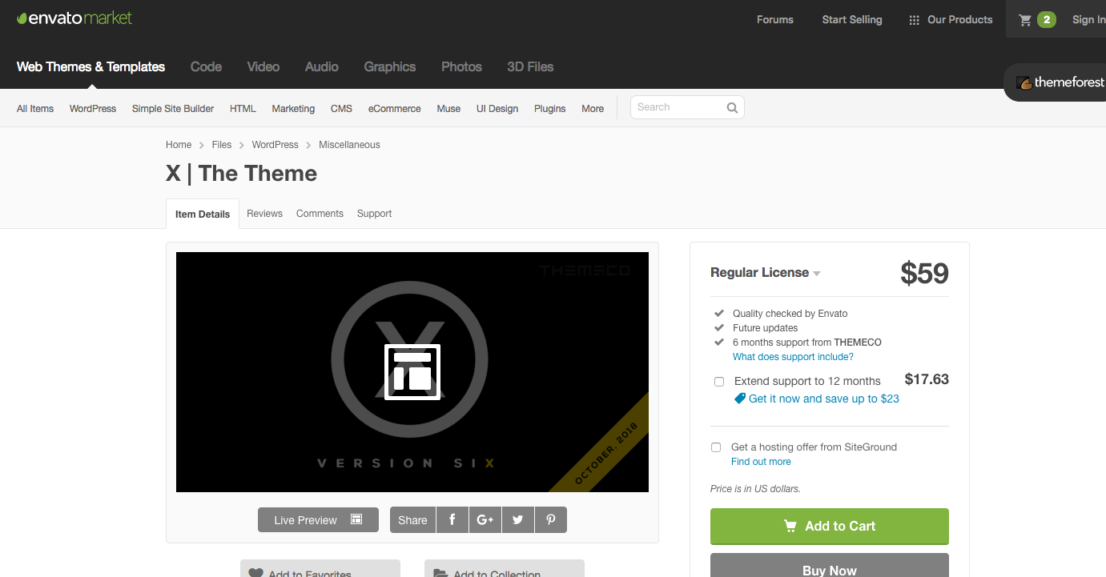Open the Plugins category
Viewport: 1106px width, 577px height.
point(550,109)
